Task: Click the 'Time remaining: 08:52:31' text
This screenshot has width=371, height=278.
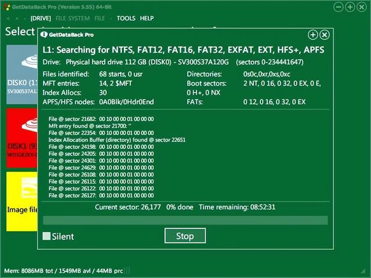Action: [x=237, y=207]
